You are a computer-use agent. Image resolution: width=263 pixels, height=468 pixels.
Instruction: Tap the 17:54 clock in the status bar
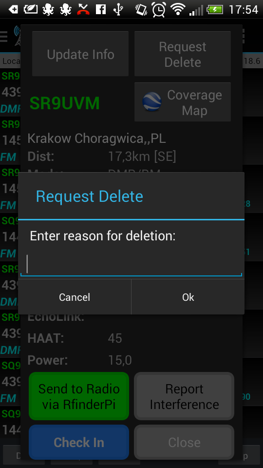pos(244,10)
